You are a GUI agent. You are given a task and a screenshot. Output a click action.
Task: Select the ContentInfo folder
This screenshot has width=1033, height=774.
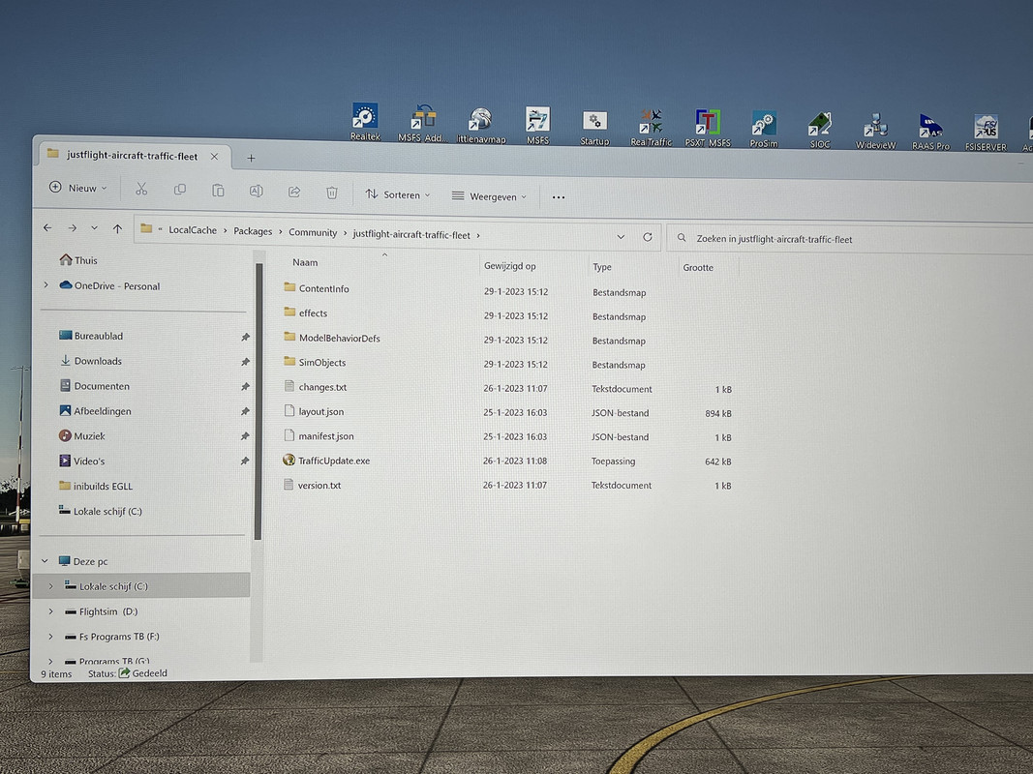point(317,287)
